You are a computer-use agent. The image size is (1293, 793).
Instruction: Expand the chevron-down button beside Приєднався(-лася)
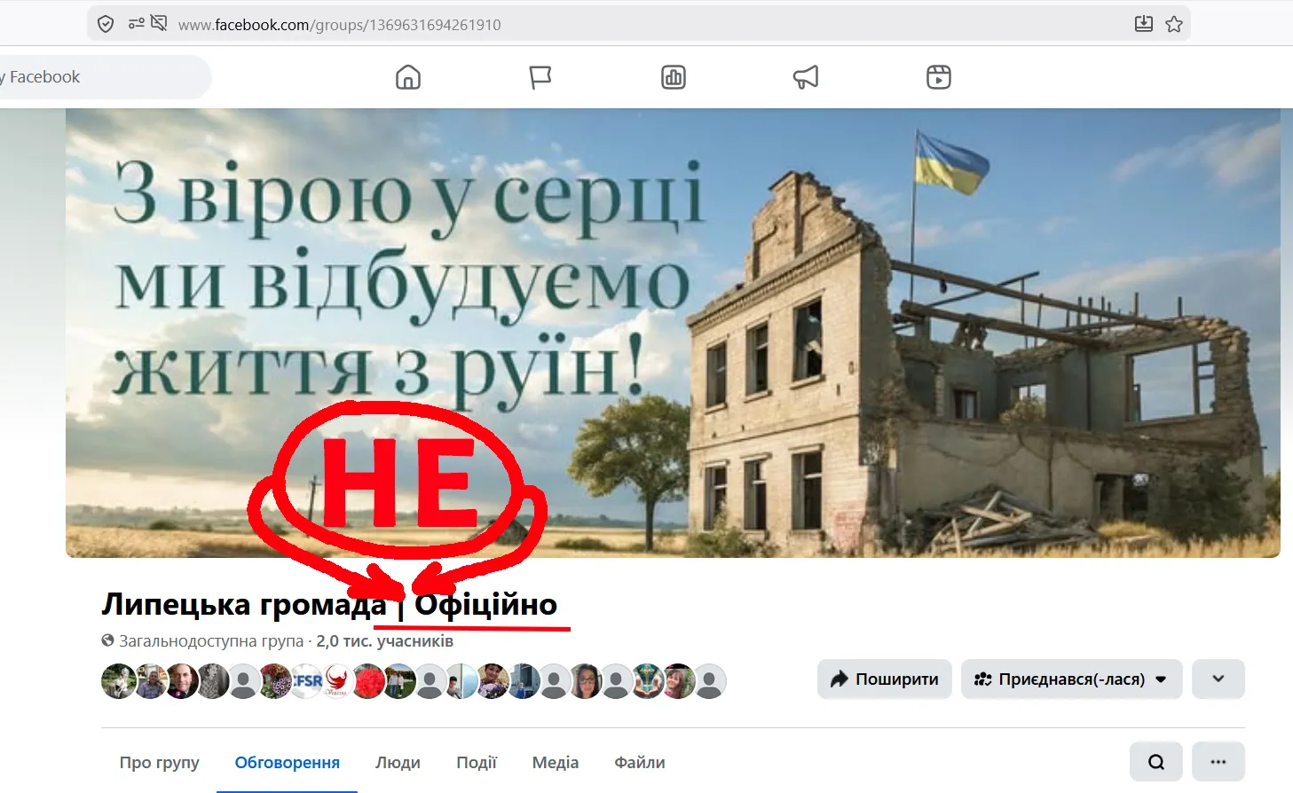(1218, 679)
